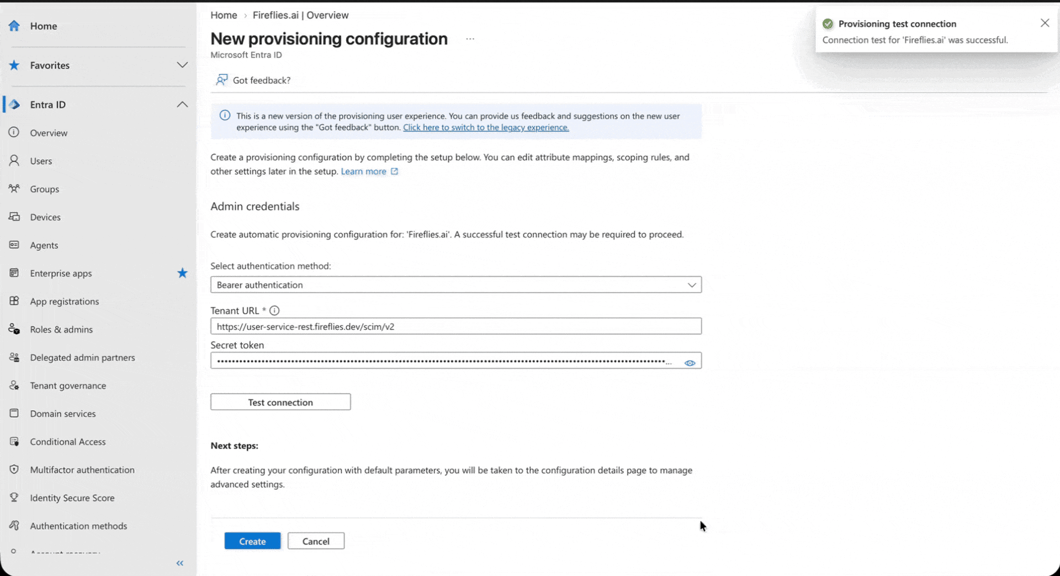Viewport: 1060px width, 576px height.
Task: Click Fireflies.ai Overview breadcrumb link
Action: [301, 15]
